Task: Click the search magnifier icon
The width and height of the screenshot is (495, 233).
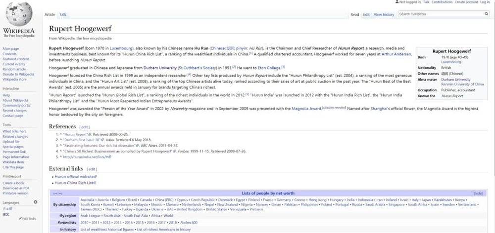Action: click(487, 14)
